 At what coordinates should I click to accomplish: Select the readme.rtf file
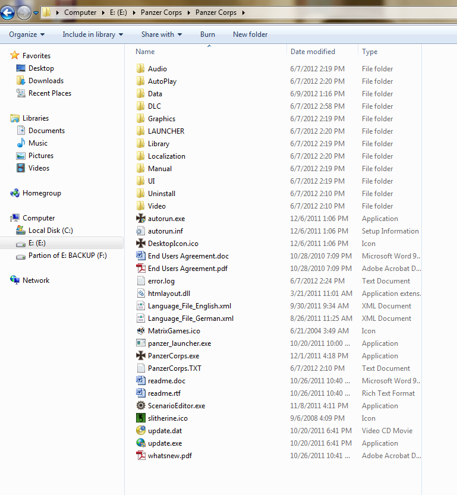[x=164, y=393]
